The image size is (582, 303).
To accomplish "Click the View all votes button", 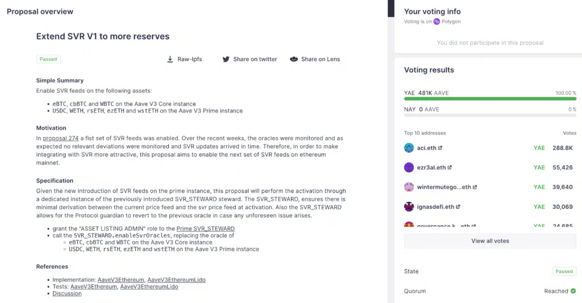I will [490, 241].
